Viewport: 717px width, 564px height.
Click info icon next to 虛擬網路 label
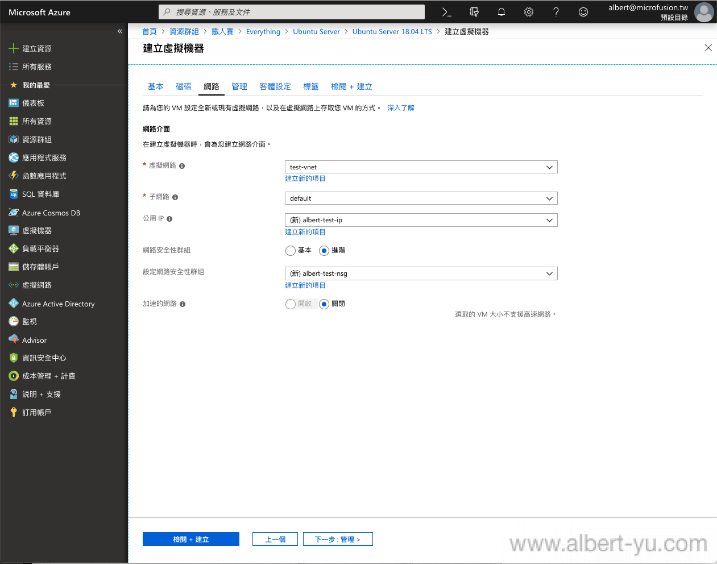[182, 166]
